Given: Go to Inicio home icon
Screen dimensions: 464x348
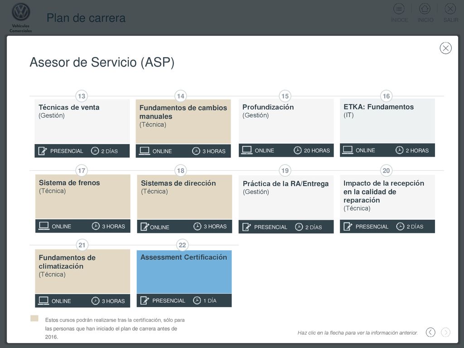Looking at the screenshot, I should 425,9.
